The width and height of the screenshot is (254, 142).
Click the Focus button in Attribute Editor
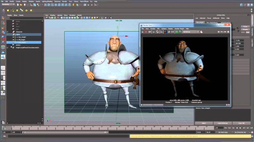pos(245,27)
